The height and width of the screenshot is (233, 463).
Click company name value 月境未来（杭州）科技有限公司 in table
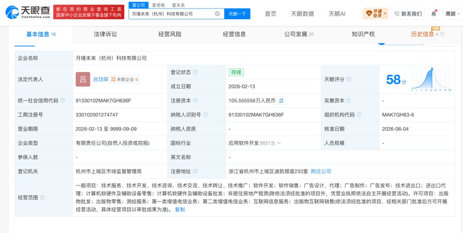tap(111, 58)
